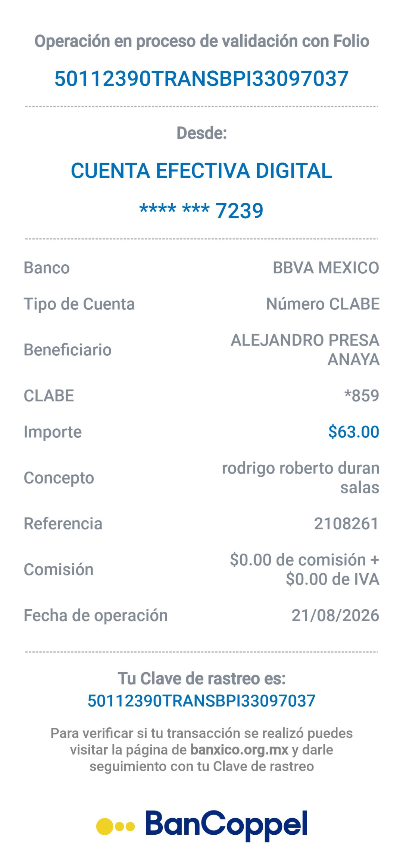Click the reference number 2108261
The width and height of the screenshot is (403, 850).
(346, 523)
